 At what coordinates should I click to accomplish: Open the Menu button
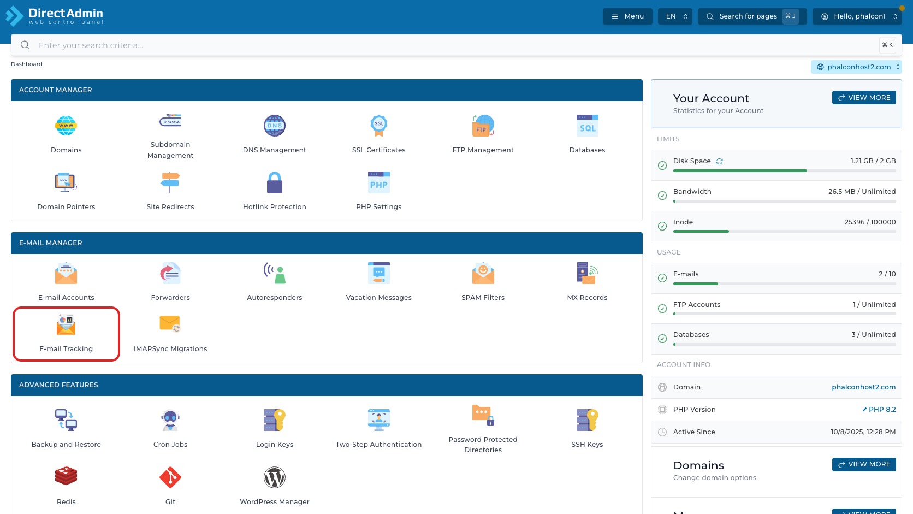627,16
